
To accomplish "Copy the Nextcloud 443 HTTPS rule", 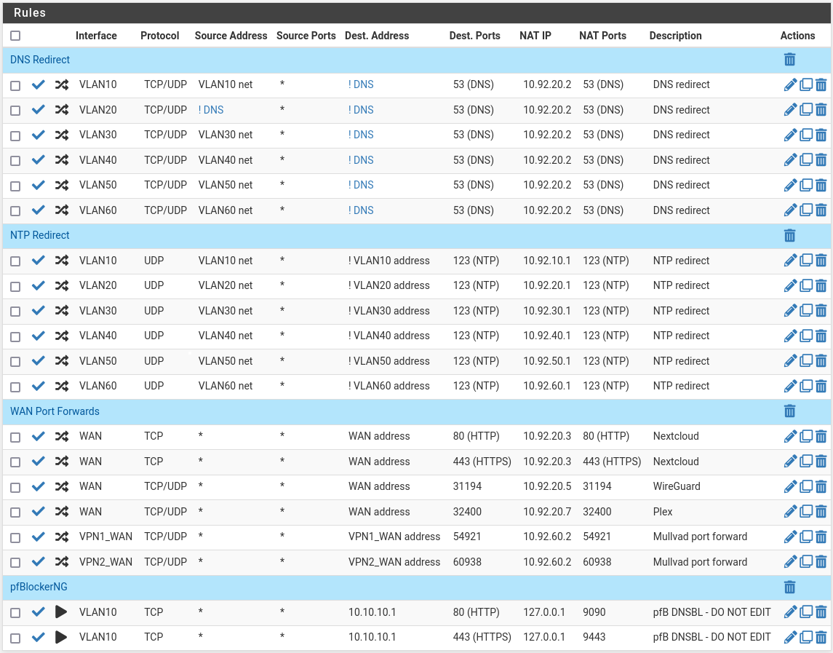I will click(806, 461).
